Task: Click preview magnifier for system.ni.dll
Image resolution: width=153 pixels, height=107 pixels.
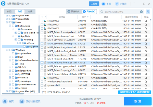Action: point(146,85)
